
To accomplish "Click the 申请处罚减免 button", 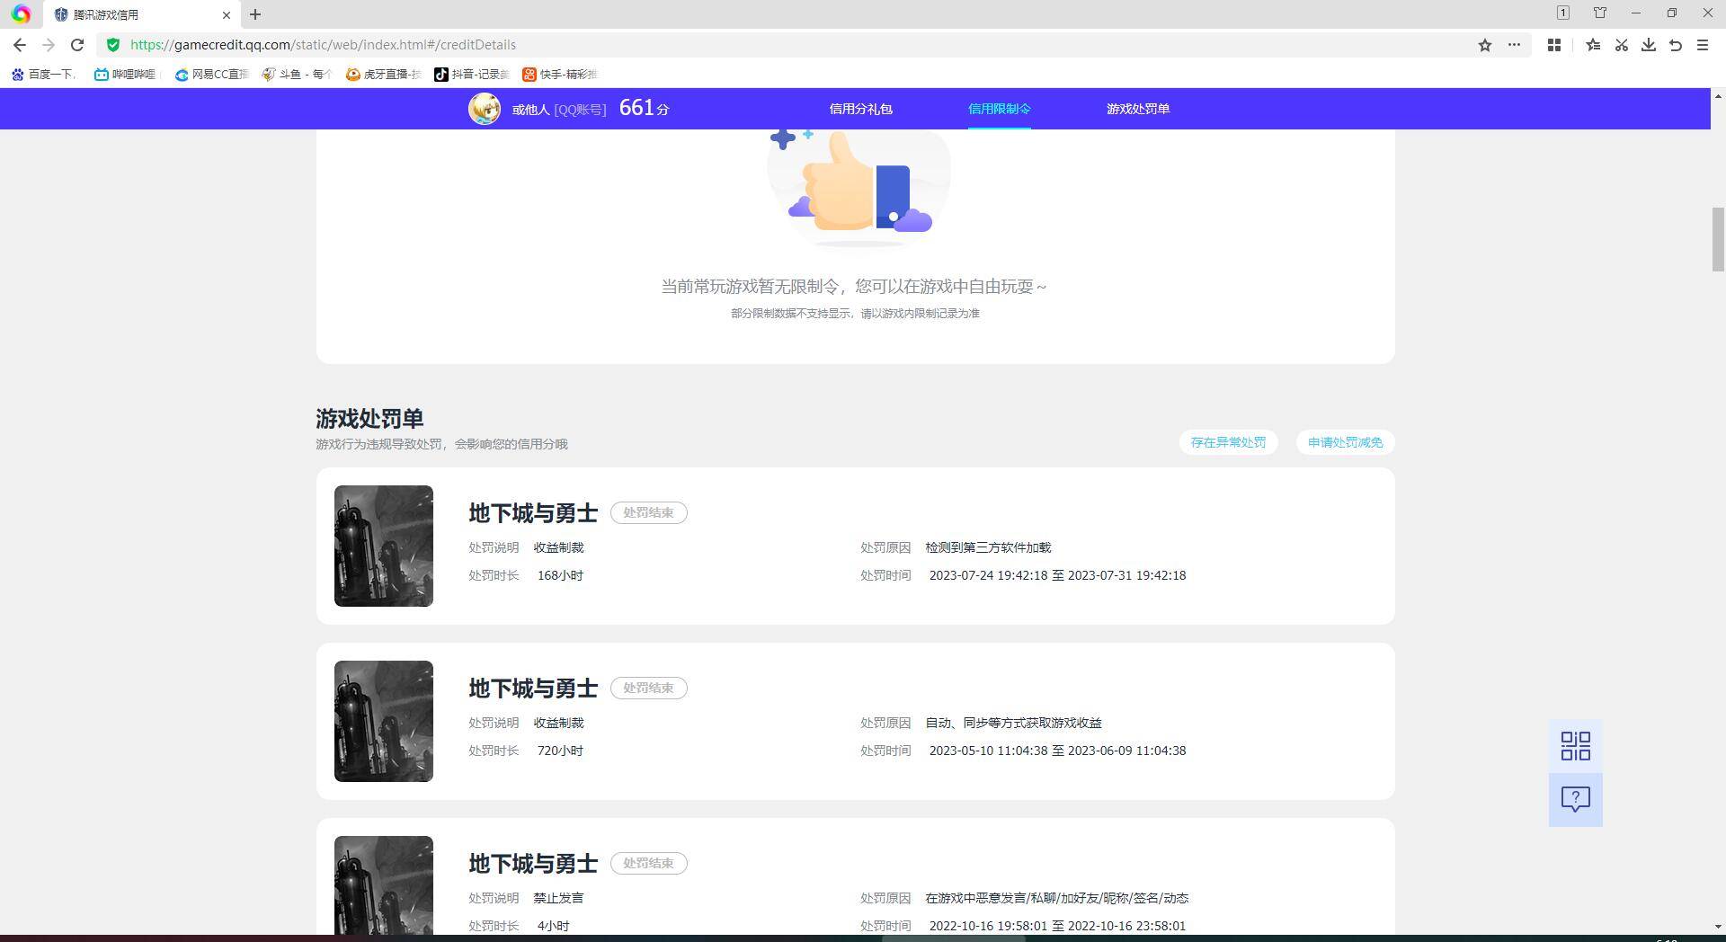I will (1345, 442).
